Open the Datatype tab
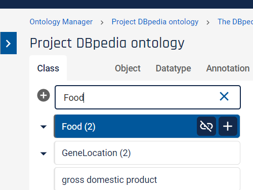 point(174,68)
